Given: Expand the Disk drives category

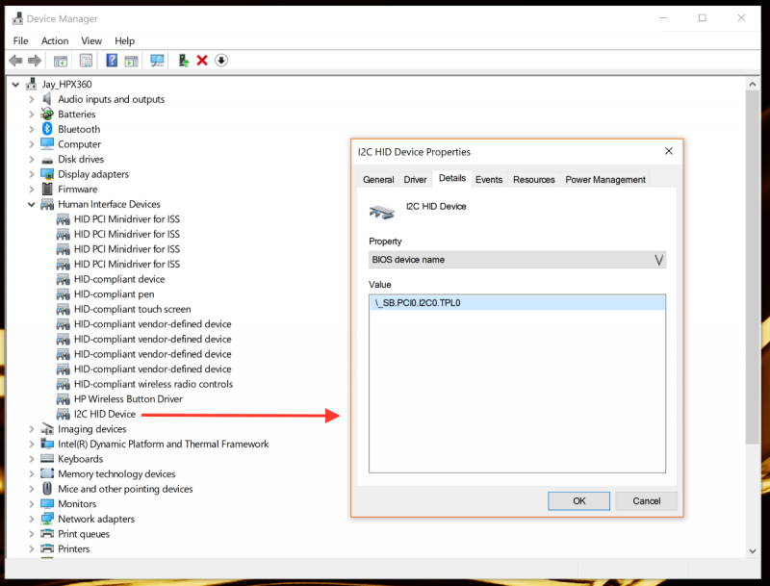Looking at the screenshot, I should pyautogui.click(x=32, y=159).
